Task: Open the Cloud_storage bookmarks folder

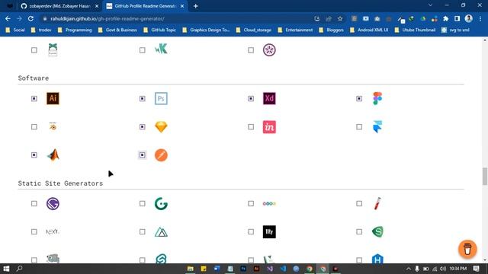Action: click(254, 30)
